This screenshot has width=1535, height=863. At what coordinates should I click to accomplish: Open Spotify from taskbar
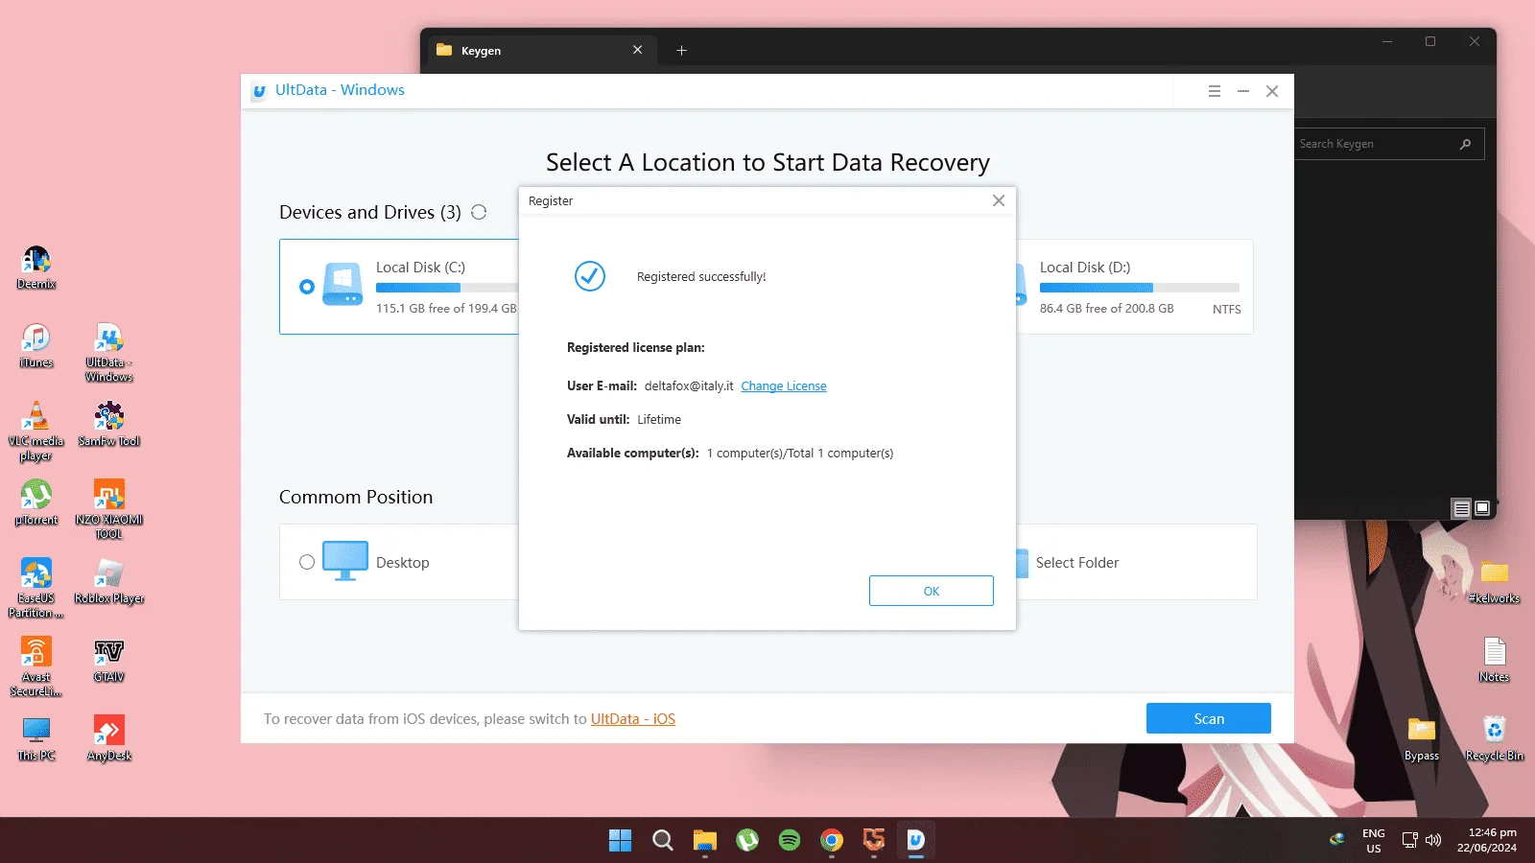tap(789, 840)
